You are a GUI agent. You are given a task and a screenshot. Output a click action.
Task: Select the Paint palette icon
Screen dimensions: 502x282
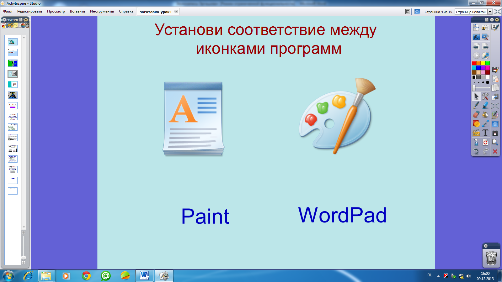point(337,116)
